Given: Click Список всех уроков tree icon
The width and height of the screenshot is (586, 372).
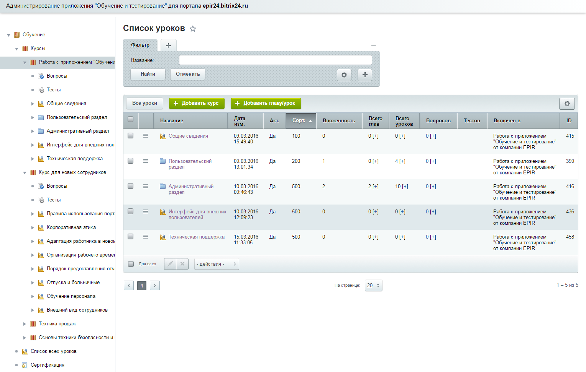Looking at the screenshot, I should (25, 351).
